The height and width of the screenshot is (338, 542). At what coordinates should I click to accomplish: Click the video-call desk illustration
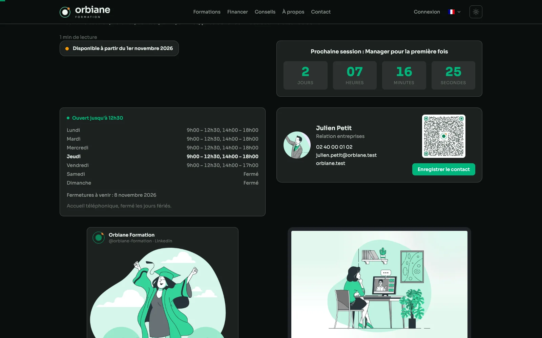pos(379,284)
